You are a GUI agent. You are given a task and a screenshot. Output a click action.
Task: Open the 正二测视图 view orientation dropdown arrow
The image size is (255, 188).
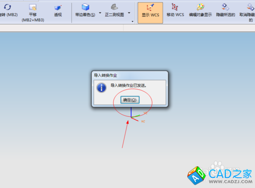(129, 13)
